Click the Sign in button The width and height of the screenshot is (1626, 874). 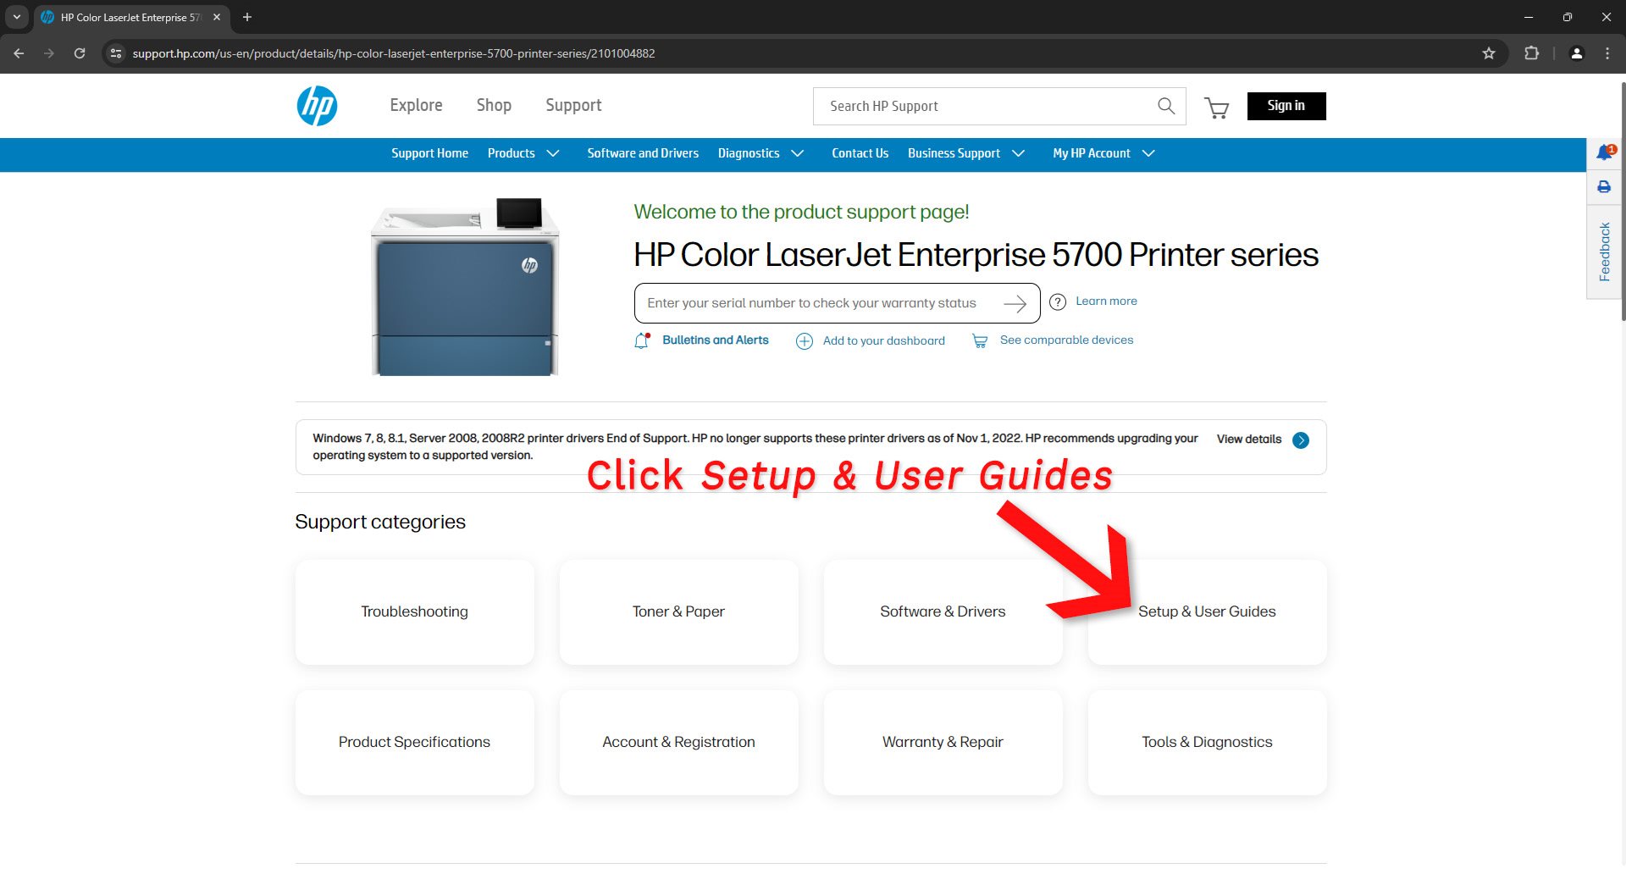click(1286, 106)
